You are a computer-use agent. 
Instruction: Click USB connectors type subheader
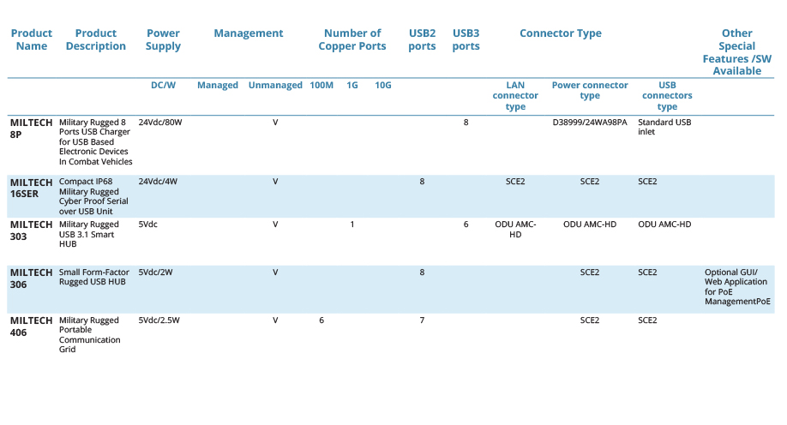coord(667,96)
